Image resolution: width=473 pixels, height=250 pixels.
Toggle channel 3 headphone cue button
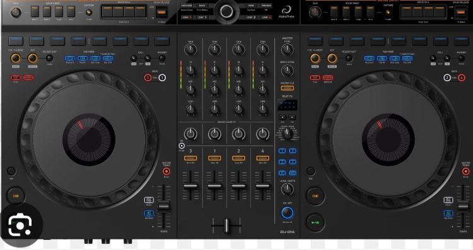[x=190, y=158]
